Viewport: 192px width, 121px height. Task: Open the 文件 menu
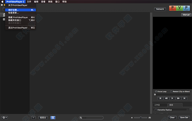(x=29, y=2)
